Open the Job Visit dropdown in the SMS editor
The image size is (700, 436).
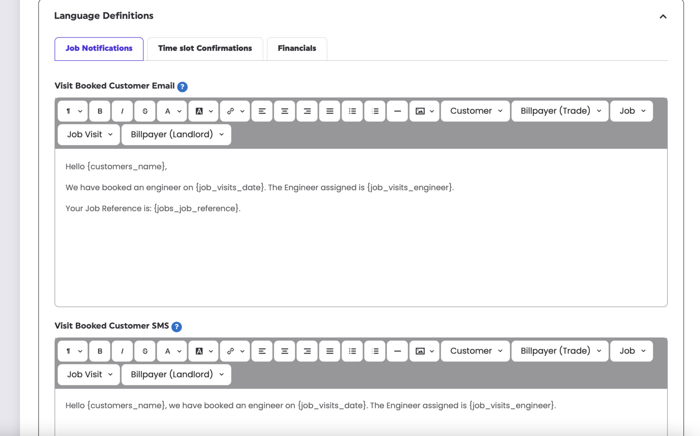coord(89,375)
